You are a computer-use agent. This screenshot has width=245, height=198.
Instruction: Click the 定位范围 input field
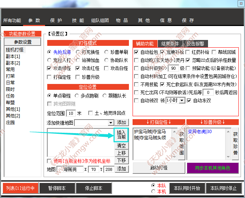(71, 113)
